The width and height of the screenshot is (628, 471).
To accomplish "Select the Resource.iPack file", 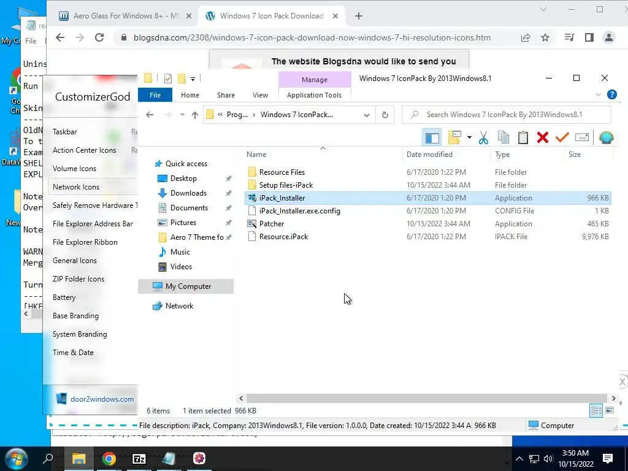I will coord(283,236).
